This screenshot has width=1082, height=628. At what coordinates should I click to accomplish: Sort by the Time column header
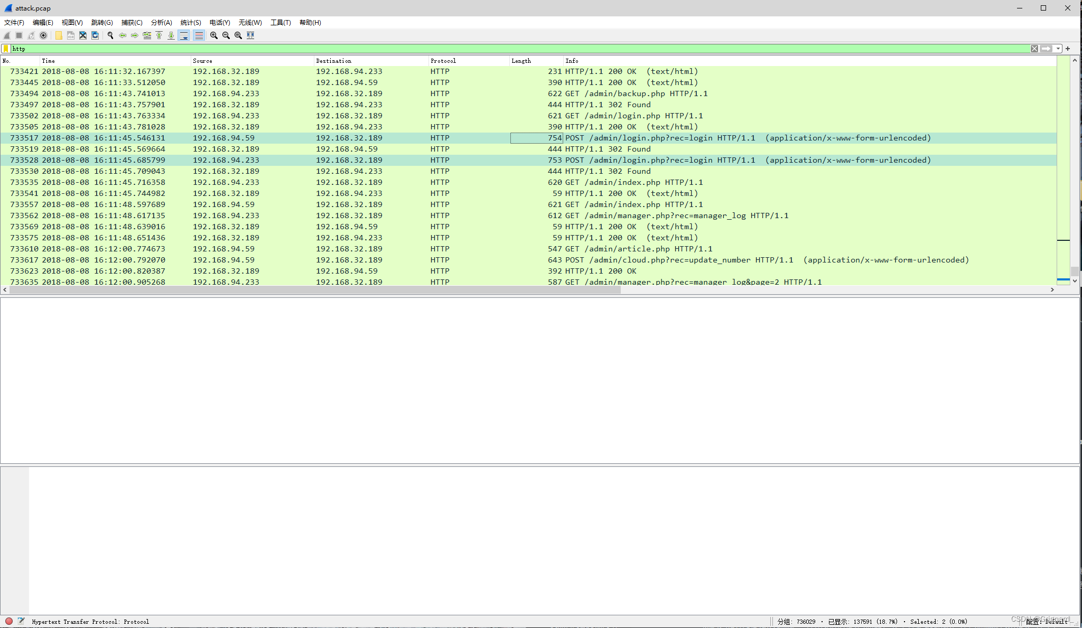(115, 61)
